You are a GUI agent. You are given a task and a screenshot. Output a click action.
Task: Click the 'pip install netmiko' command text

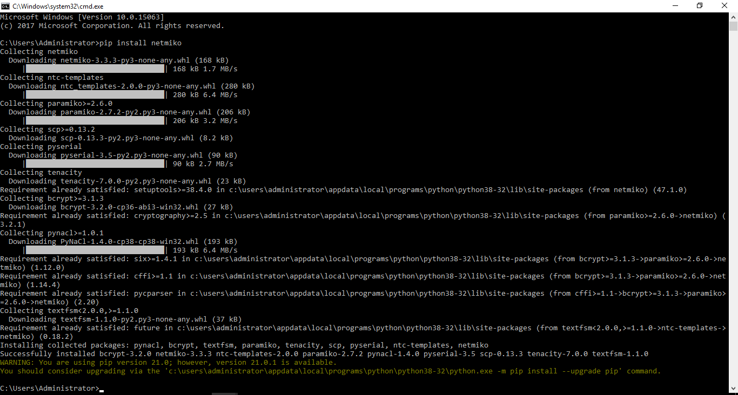click(140, 43)
